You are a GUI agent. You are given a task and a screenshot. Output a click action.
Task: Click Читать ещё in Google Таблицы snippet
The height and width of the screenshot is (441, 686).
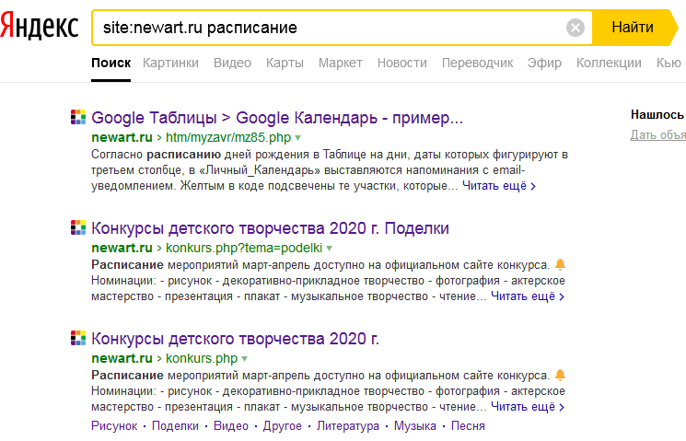(x=499, y=186)
